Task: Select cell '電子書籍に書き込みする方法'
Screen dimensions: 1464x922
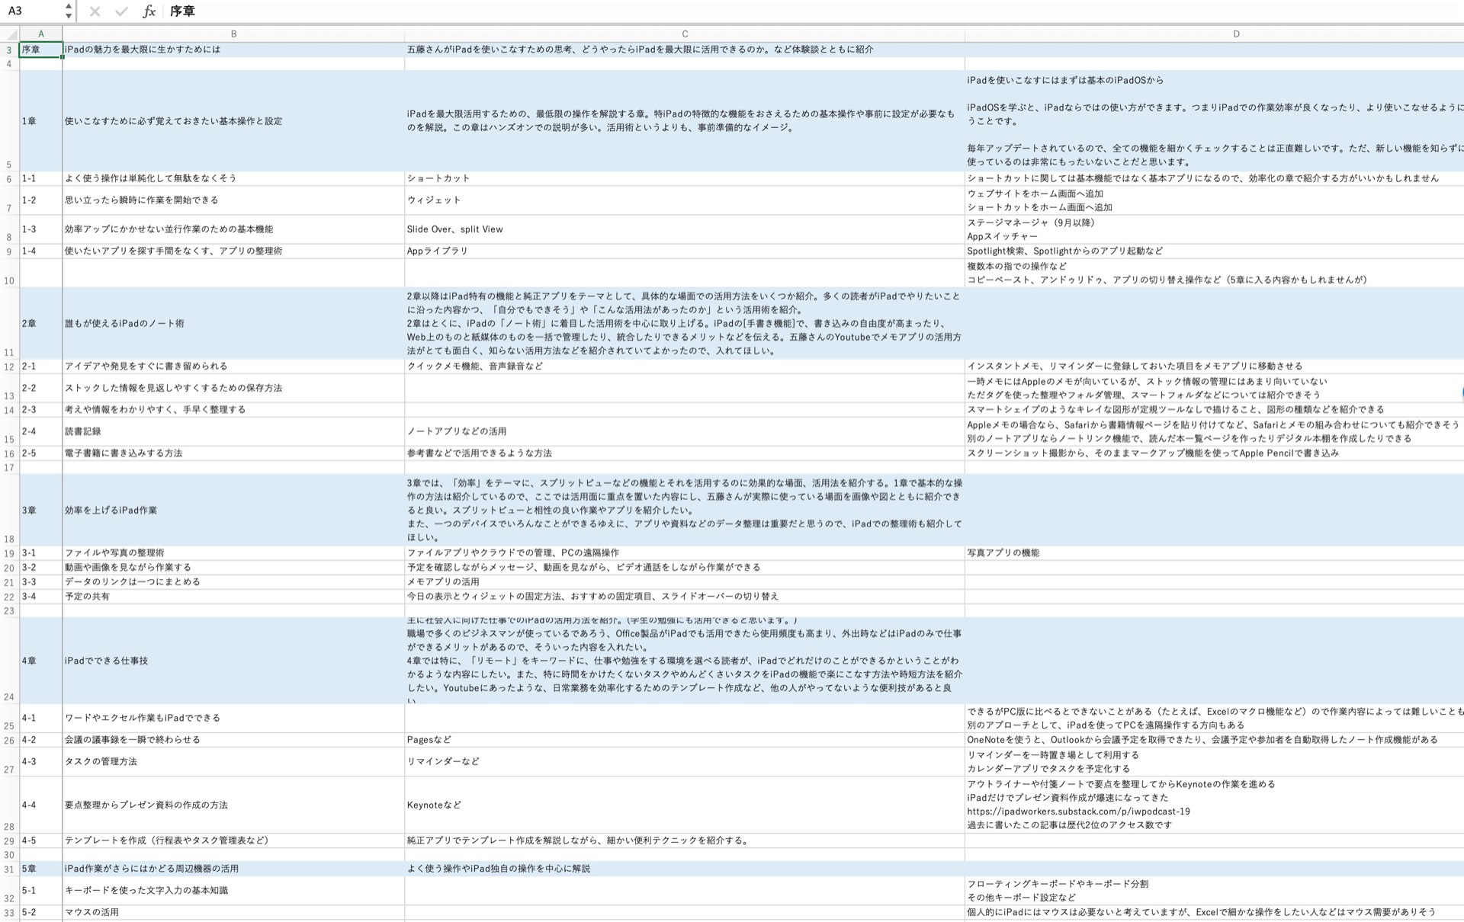Action: (233, 453)
